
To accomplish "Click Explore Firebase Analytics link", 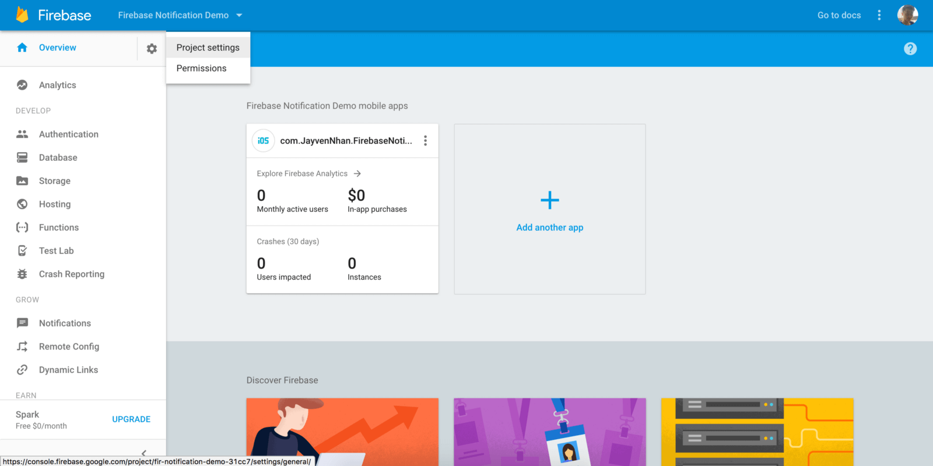I will [302, 174].
